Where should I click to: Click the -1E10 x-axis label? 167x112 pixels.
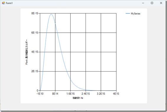[x=40, y=94]
